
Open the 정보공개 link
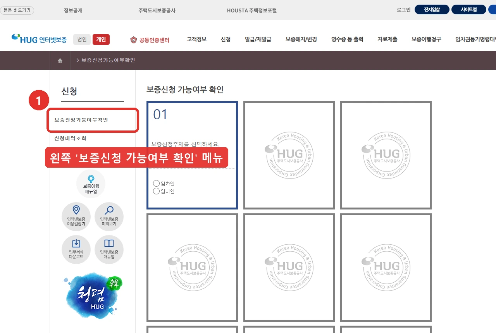point(73,10)
